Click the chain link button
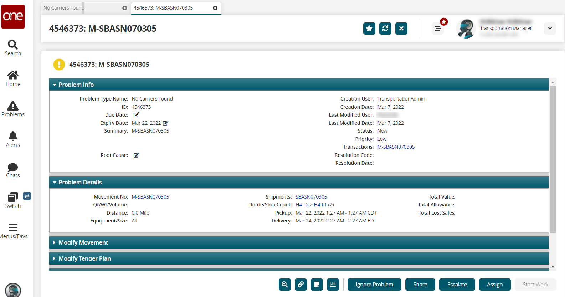The height and width of the screenshot is (297, 565). pyautogui.click(x=301, y=285)
